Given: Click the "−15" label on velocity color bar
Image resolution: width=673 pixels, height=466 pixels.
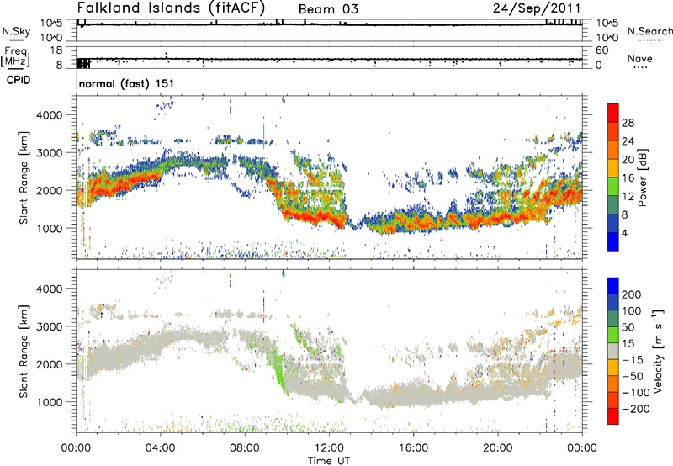Looking at the screenshot, I should (633, 360).
